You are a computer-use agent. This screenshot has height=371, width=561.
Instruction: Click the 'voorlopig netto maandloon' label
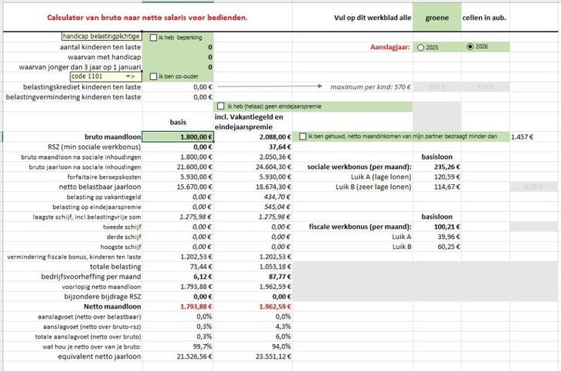click(101, 287)
